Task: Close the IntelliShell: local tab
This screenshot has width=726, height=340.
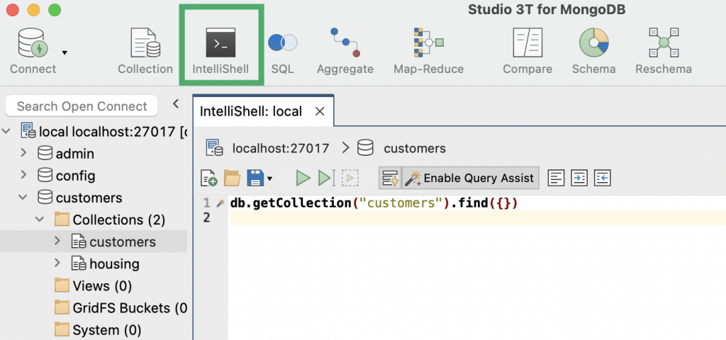Action: pyautogui.click(x=320, y=111)
